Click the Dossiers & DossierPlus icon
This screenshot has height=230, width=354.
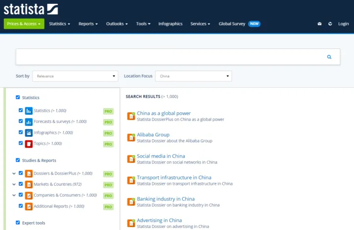(29, 174)
